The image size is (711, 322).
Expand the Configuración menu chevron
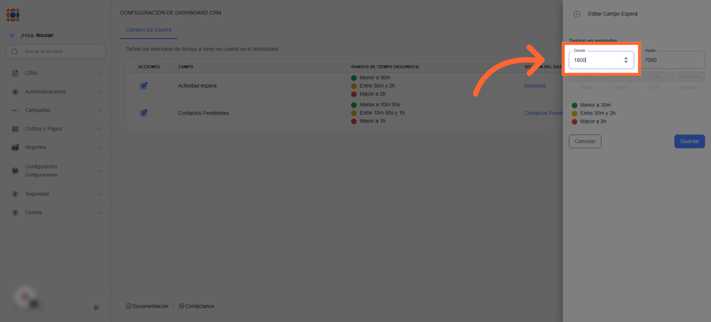tap(99, 171)
